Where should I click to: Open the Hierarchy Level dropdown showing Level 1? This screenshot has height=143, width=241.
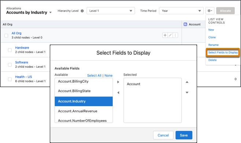click(x=111, y=11)
